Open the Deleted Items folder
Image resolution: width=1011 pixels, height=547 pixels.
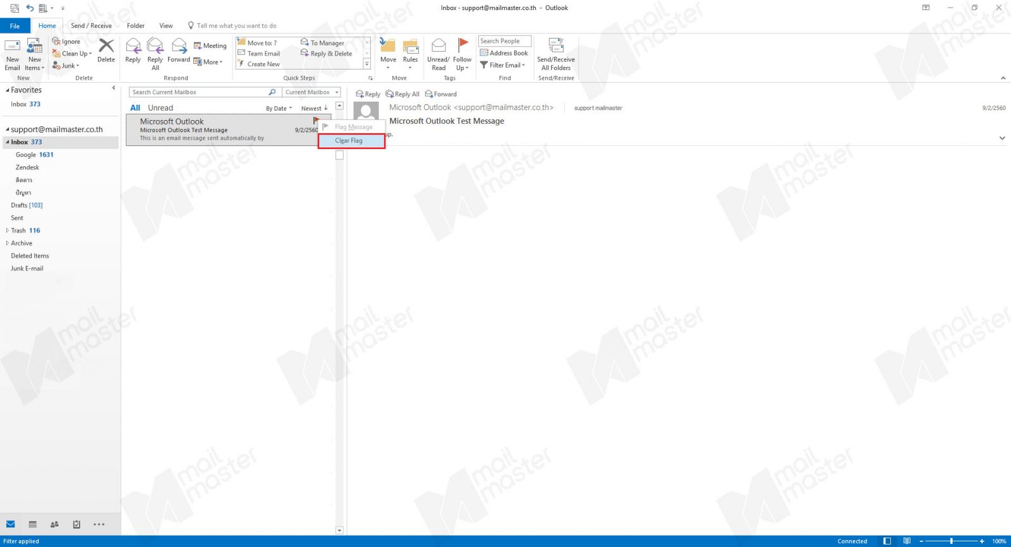[x=30, y=256]
